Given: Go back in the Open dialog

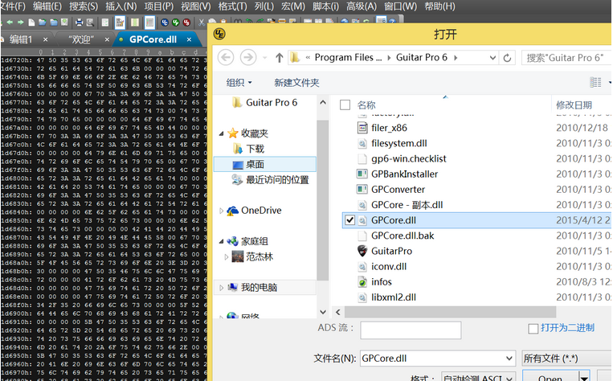Looking at the screenshot, I should [x=226, y=58].
